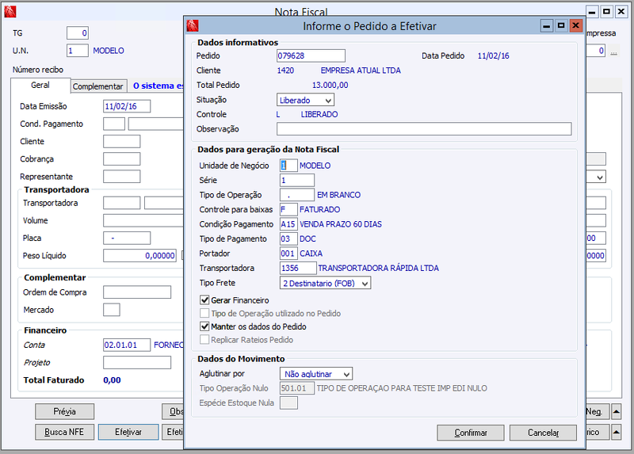The height and width of the screenshot is (454, 634).
Task: Close the Nota Fiscal window
Action: pos(621,12)
